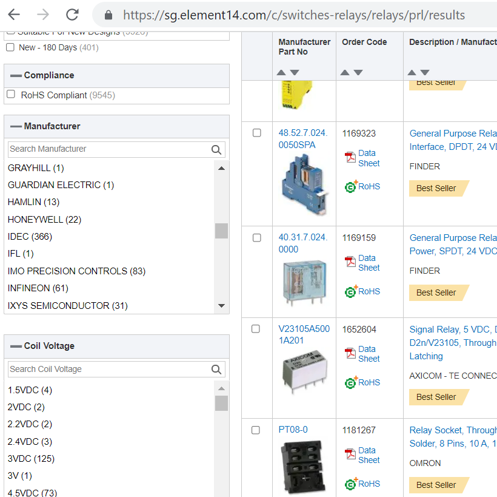Image resolution: width=497 pixels, height=497 pixels.
Task: Click RoHS compliance icon for order 1169159
Action: pyautogui.click(x=350, y=291)
